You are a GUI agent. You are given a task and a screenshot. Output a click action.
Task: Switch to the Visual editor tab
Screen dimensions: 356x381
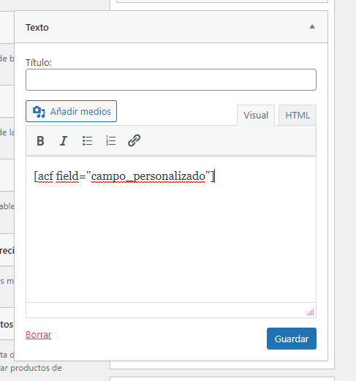(256, 115)
